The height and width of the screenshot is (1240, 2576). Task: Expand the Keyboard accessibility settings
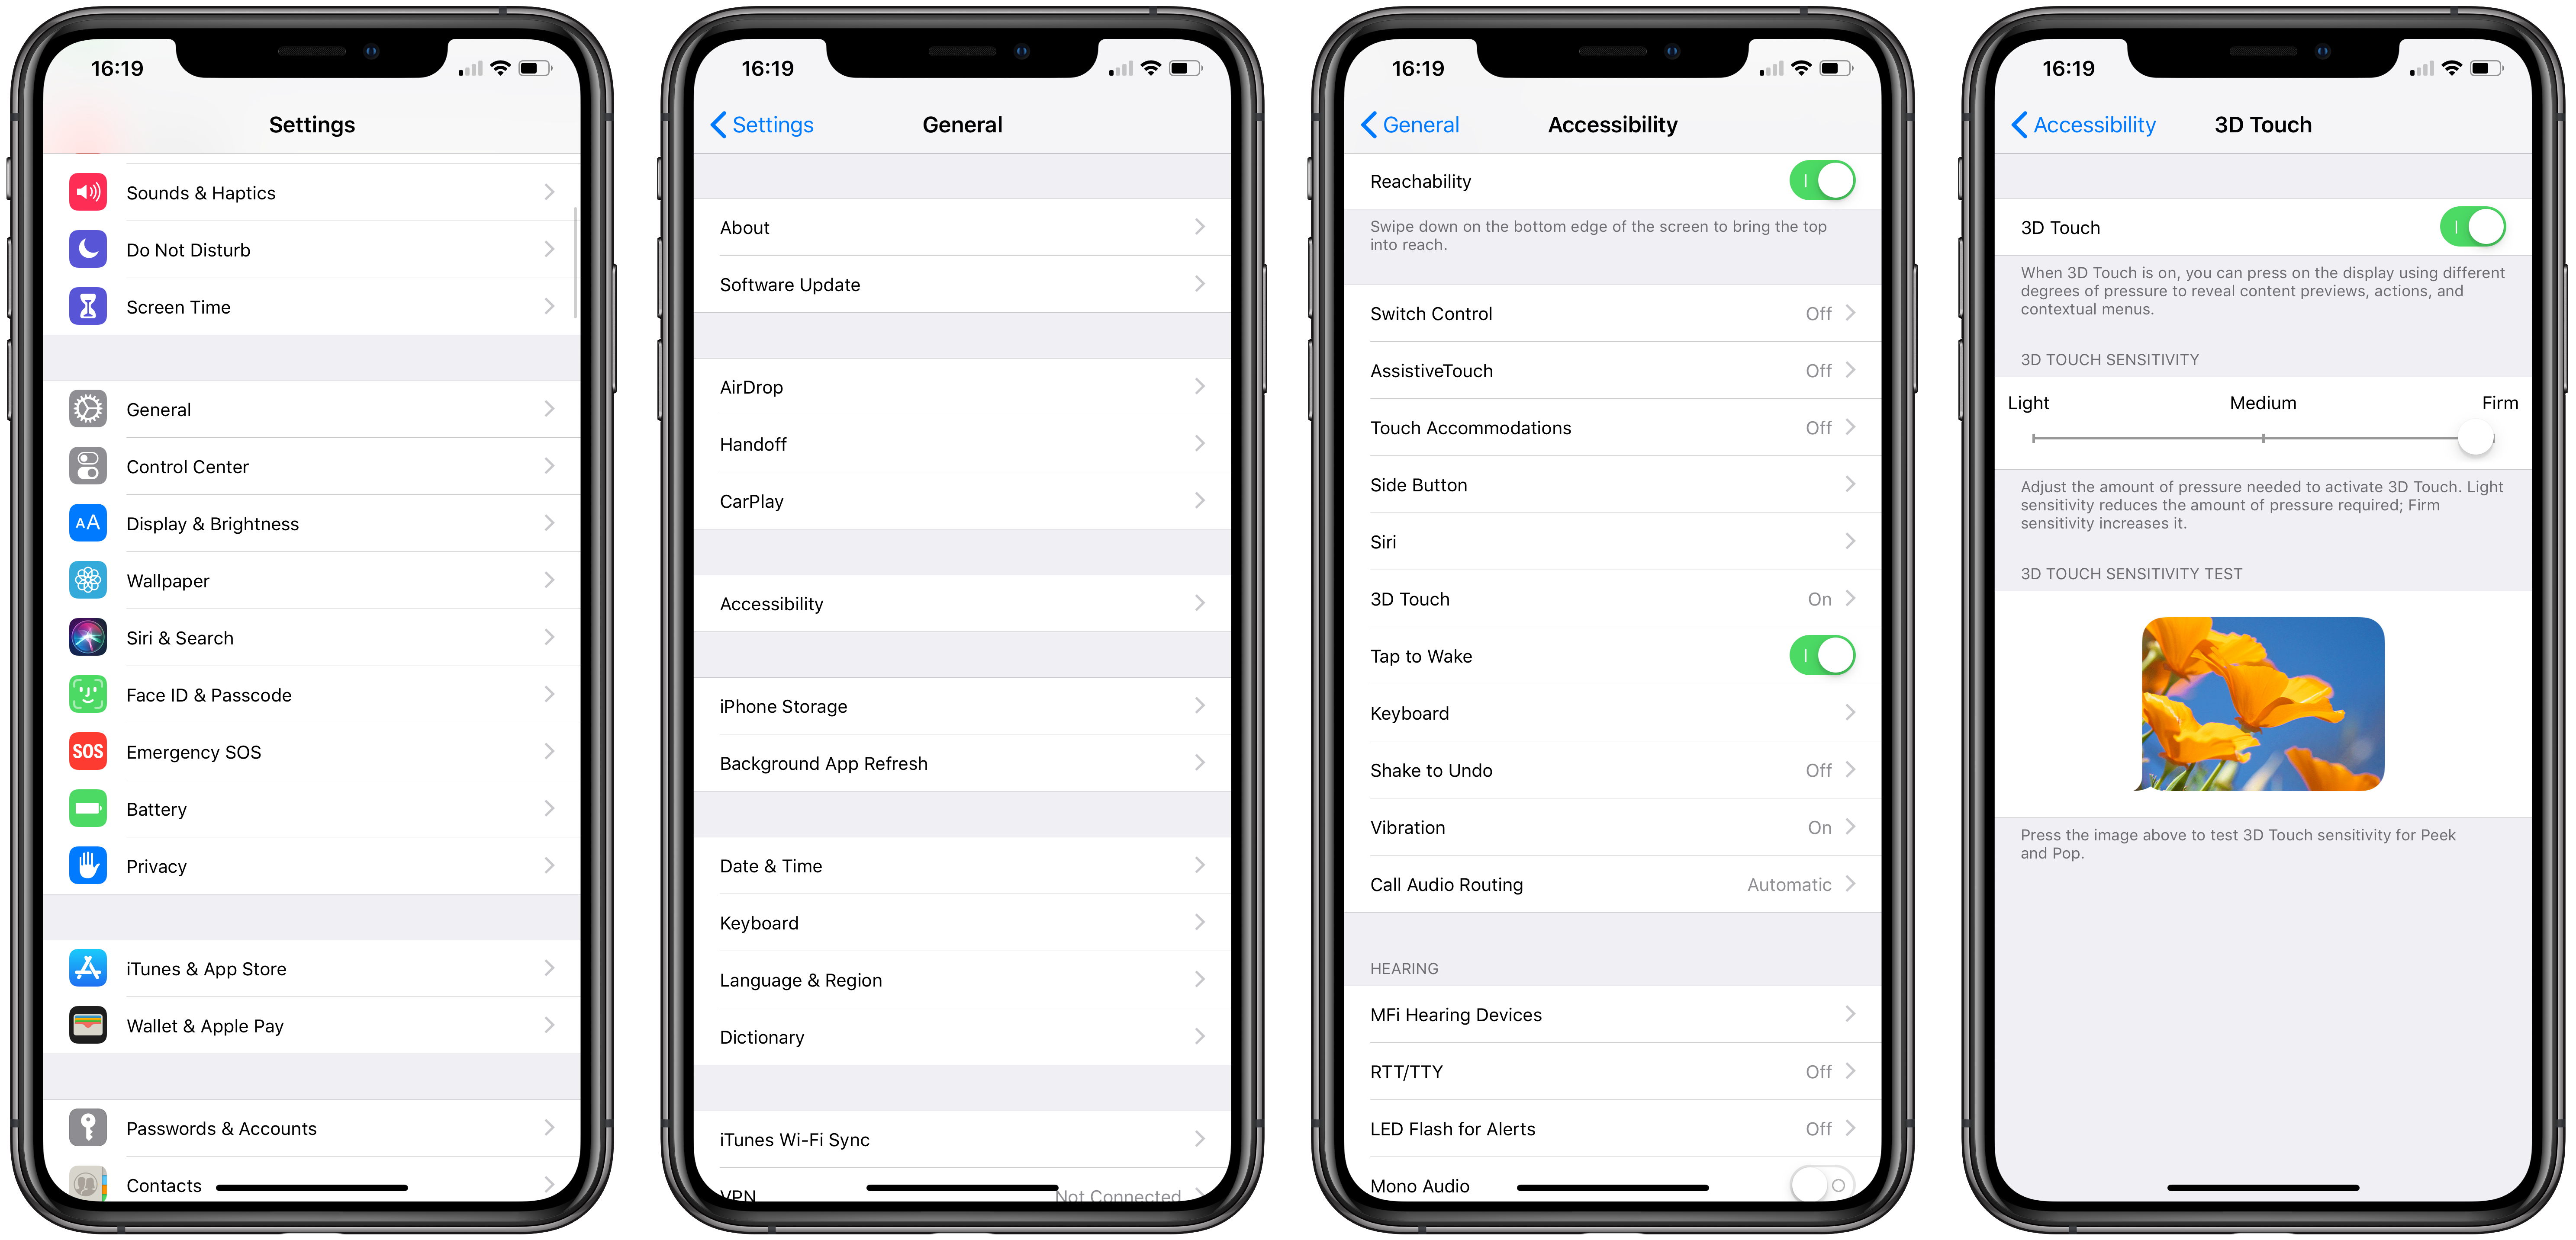tap(1610, 713)
